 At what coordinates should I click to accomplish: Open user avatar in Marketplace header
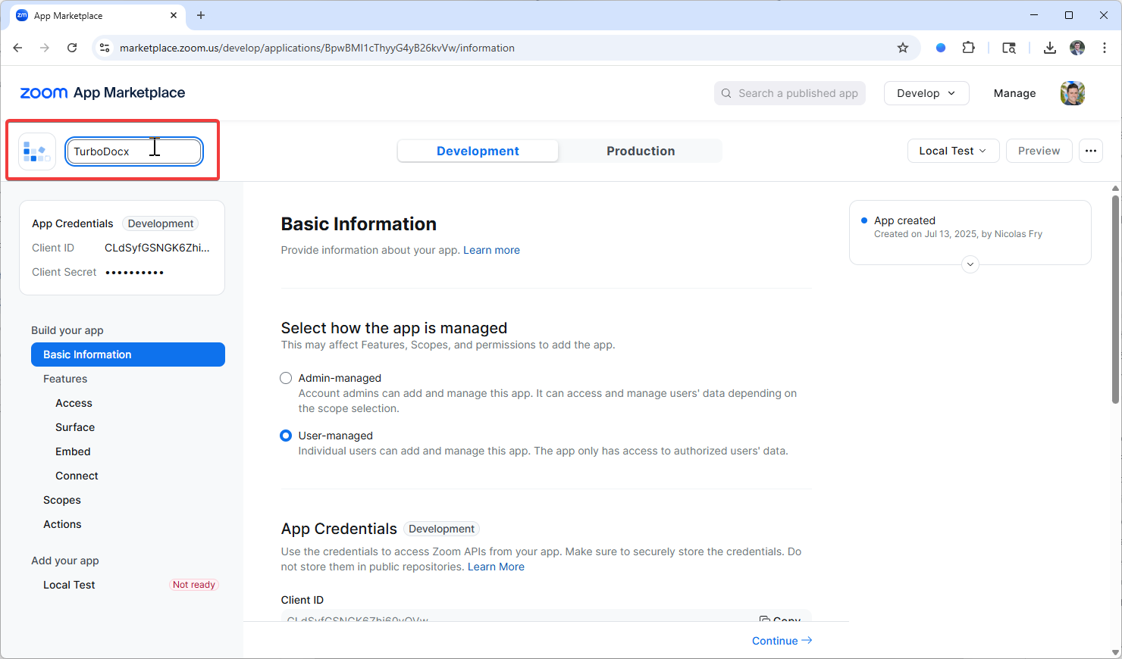[x=1073, y=93]
